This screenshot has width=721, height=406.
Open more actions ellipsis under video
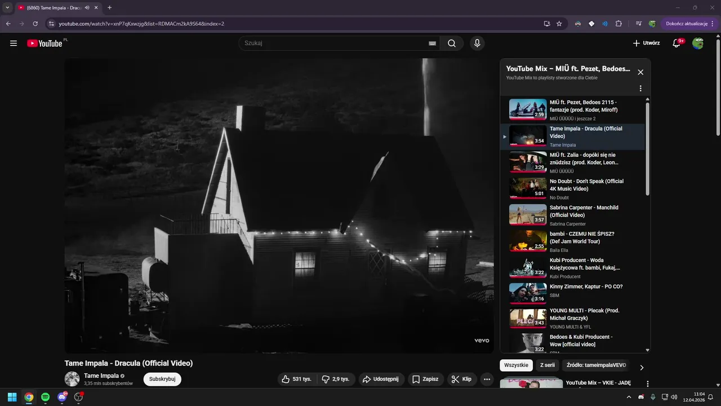487,379
